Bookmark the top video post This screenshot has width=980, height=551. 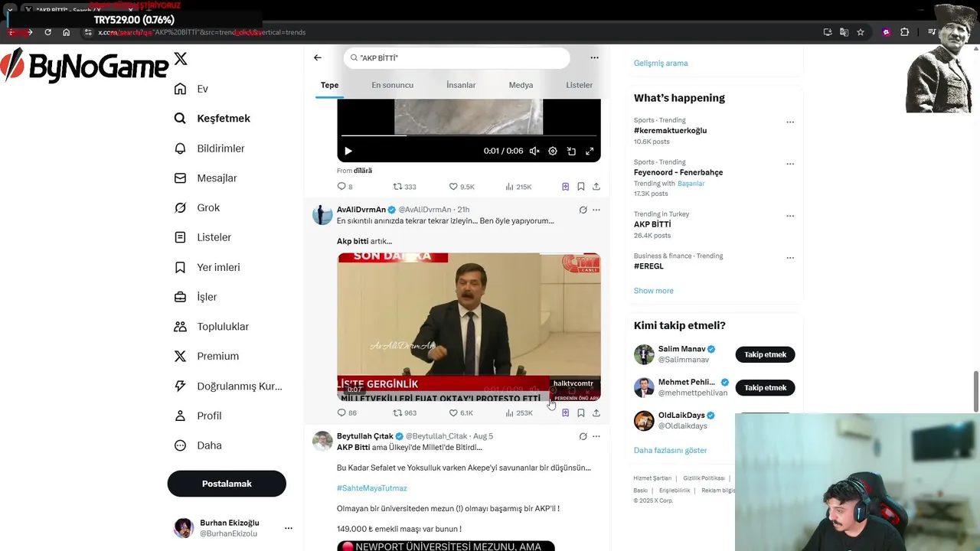[581, 187]
